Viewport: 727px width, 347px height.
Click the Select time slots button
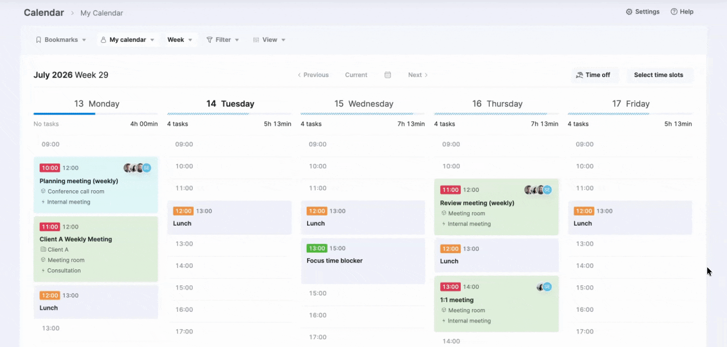[659, 75]
